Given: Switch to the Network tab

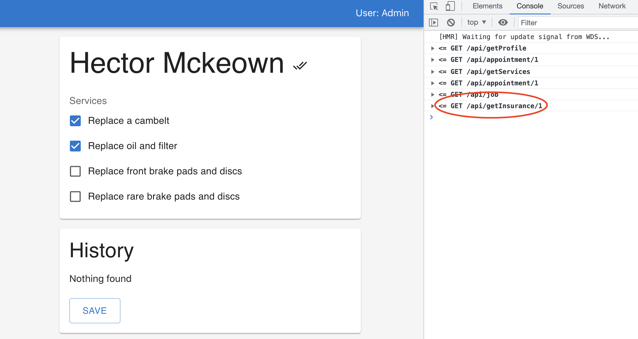Looking at the screenshot, I should pyautogui.click(x=612, y=6).
